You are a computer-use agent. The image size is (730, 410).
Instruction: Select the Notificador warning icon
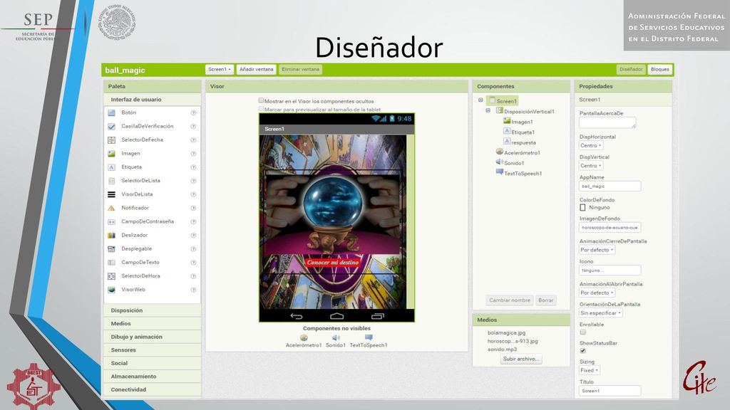(111, 209)
